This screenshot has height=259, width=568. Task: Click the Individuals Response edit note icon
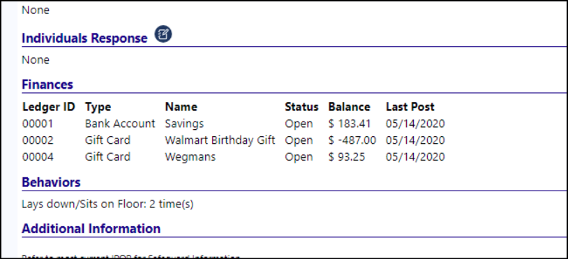click(x=163, y=34)
